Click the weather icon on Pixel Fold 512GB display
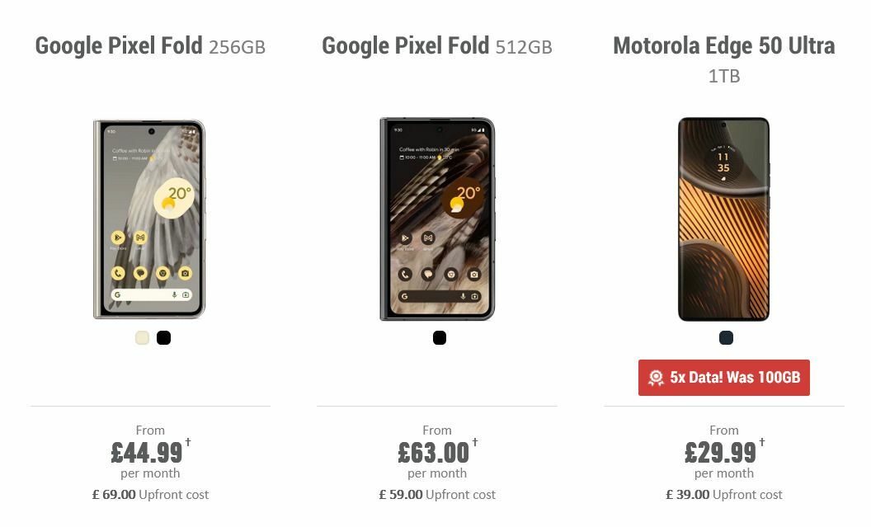 [x=464, y=198]
